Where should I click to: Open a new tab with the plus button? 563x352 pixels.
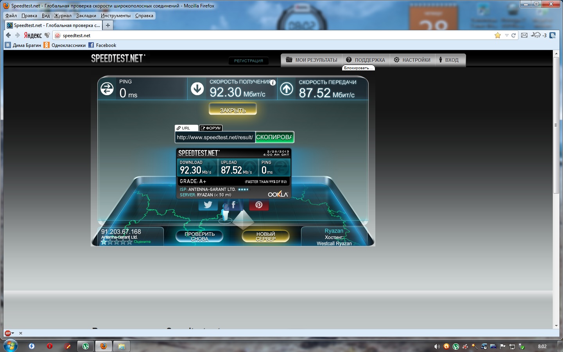tap(108, 25)
